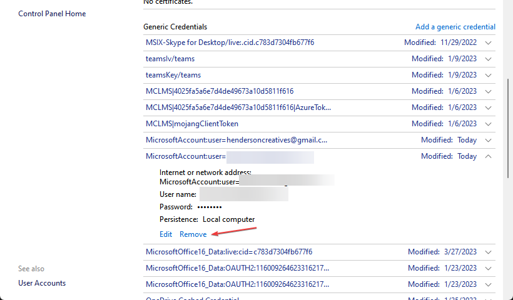Expand MCLMS 4025fa5a...f616 credential chevron
The height and width of the screenshot is (300, 513).
point(488,91)
